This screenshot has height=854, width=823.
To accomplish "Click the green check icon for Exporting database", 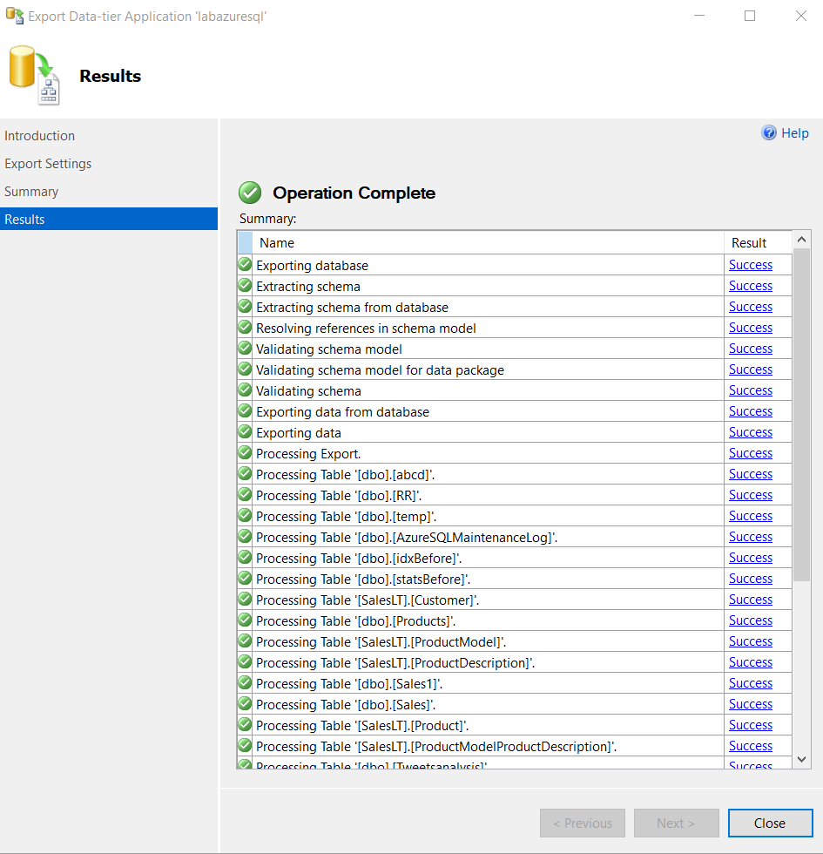I will tap(245, 265).
